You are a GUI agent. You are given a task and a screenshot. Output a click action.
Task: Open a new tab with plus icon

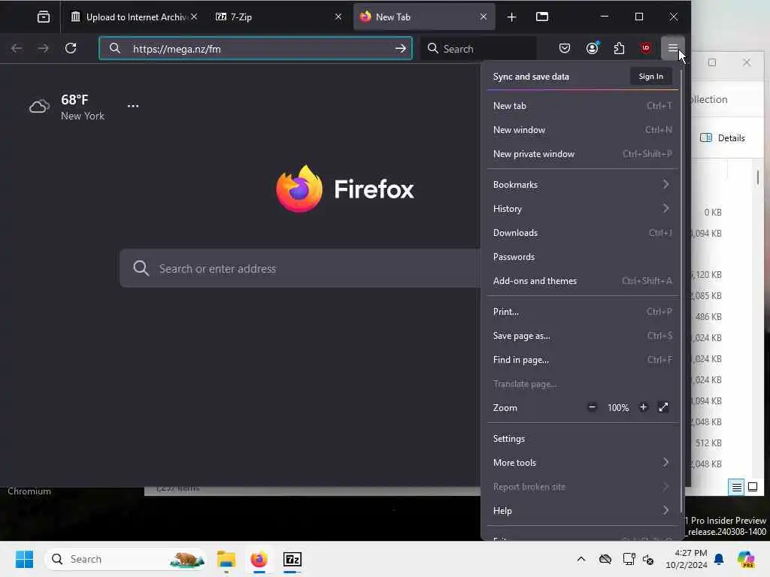[x=511, y=17]
